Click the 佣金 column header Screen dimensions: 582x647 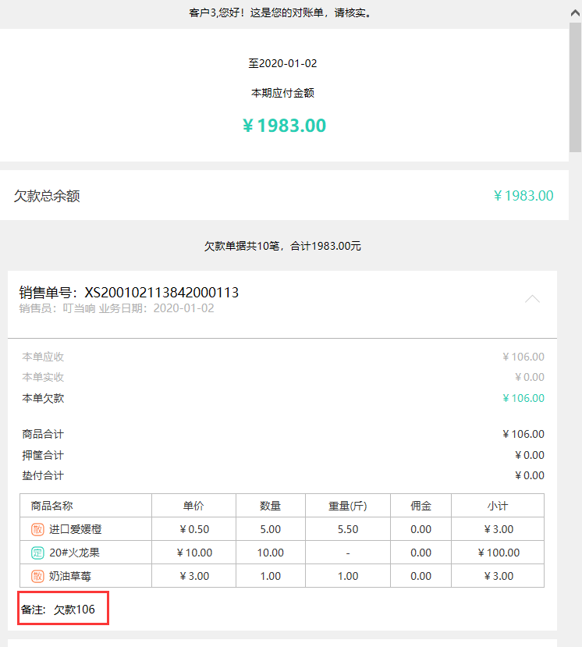point(421,506)
